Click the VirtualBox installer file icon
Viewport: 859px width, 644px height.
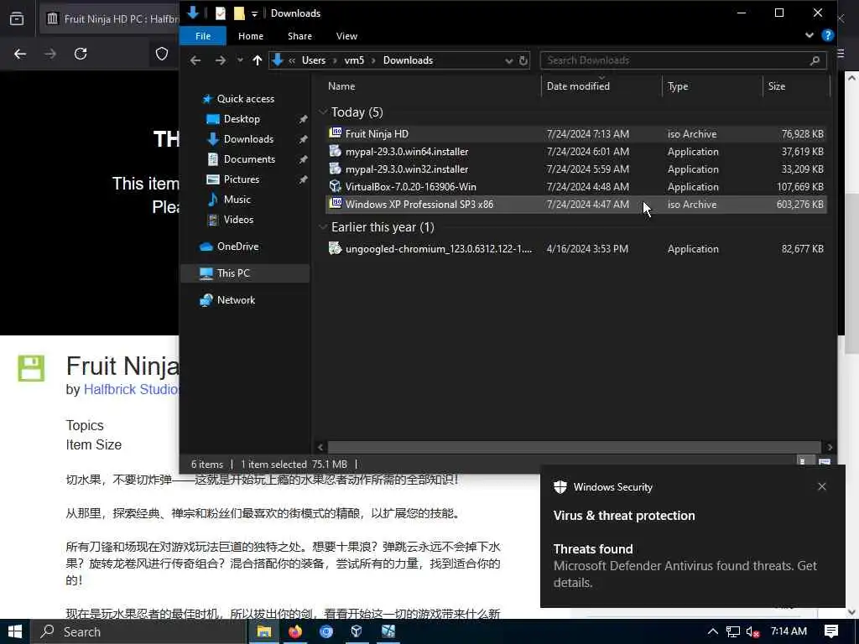tap(336, 186)
